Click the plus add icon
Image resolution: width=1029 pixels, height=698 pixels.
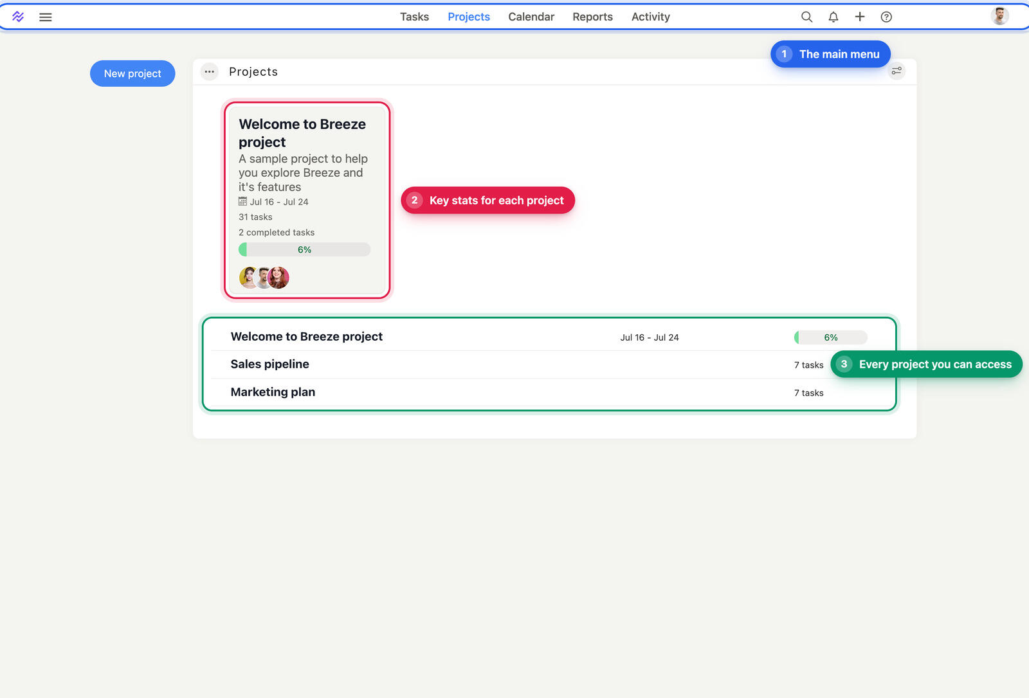tap(860, 17)
